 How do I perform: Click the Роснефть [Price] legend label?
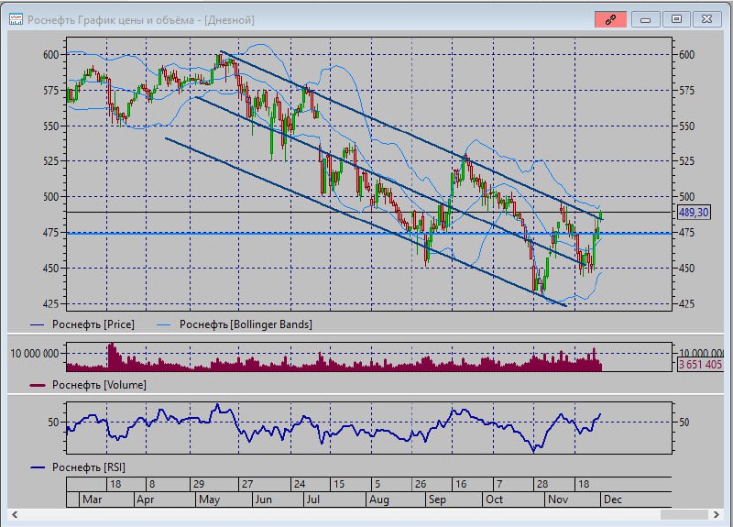pyautogui.click(x=93, y=324)
